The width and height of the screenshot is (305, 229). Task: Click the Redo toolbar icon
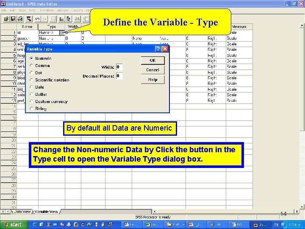44,19
